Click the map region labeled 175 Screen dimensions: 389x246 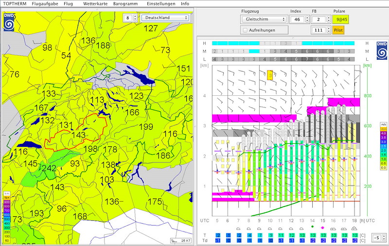155,202
